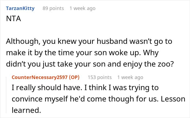Click the 153 points score label
The width and height of the screenshot is (190, 118).
click(100, 77)
